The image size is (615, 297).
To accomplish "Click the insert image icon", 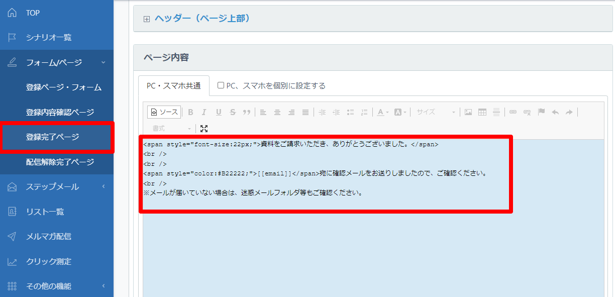I will [x=468, y=112].
